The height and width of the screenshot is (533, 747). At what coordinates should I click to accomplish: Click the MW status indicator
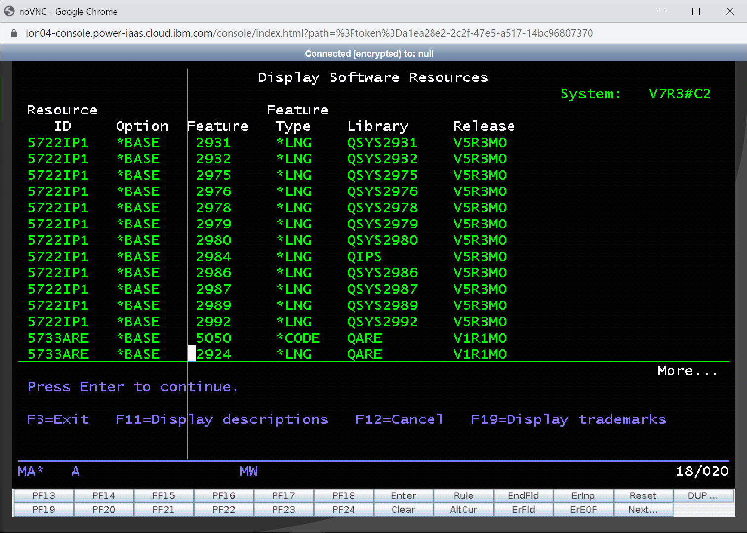coord(249,471)
